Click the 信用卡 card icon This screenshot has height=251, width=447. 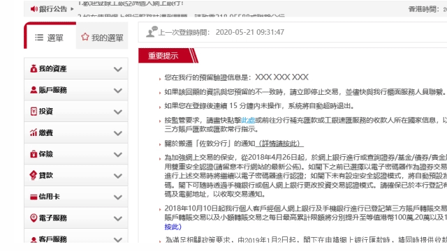34,197
